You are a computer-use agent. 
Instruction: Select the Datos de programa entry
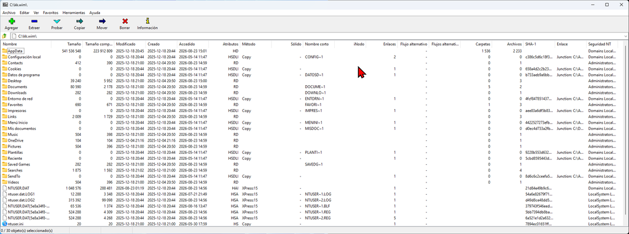click(24, 75)
